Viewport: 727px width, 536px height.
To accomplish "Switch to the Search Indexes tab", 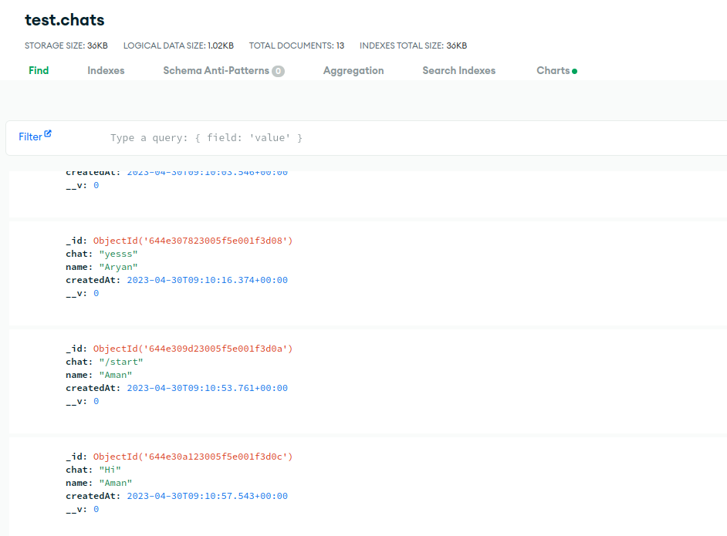I will pos(458,70).
